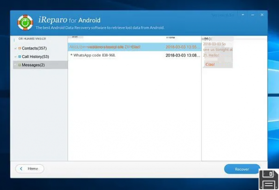Click the green Messages category icon

19,65
